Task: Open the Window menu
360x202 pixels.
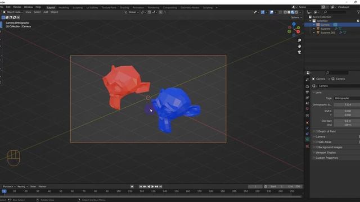Action: [28, 7]
